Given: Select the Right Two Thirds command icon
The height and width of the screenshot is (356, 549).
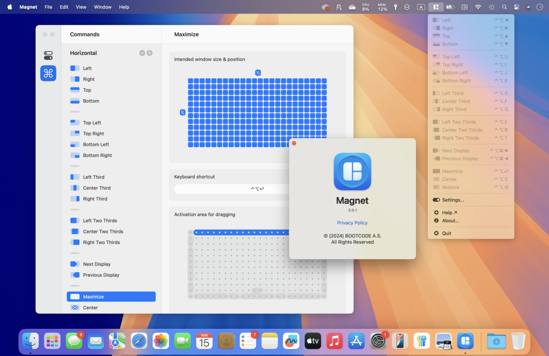Looking at the screenshot, I should (x=75, y=242).
